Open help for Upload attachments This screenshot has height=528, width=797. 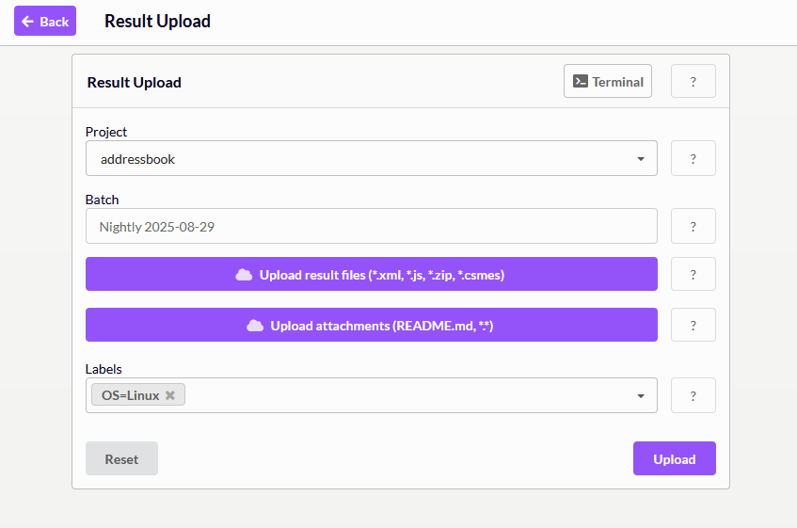point(693,325)
